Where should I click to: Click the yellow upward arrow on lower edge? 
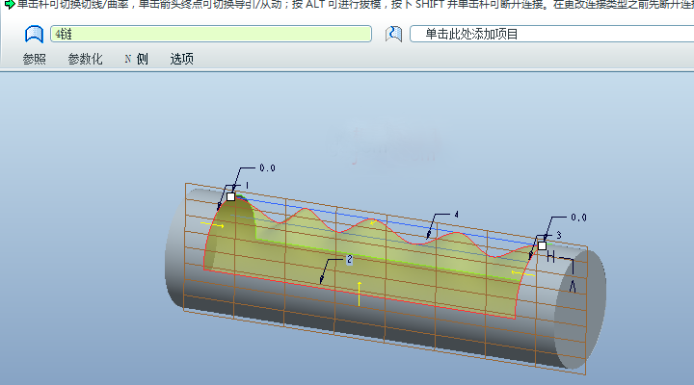(359, 294)
